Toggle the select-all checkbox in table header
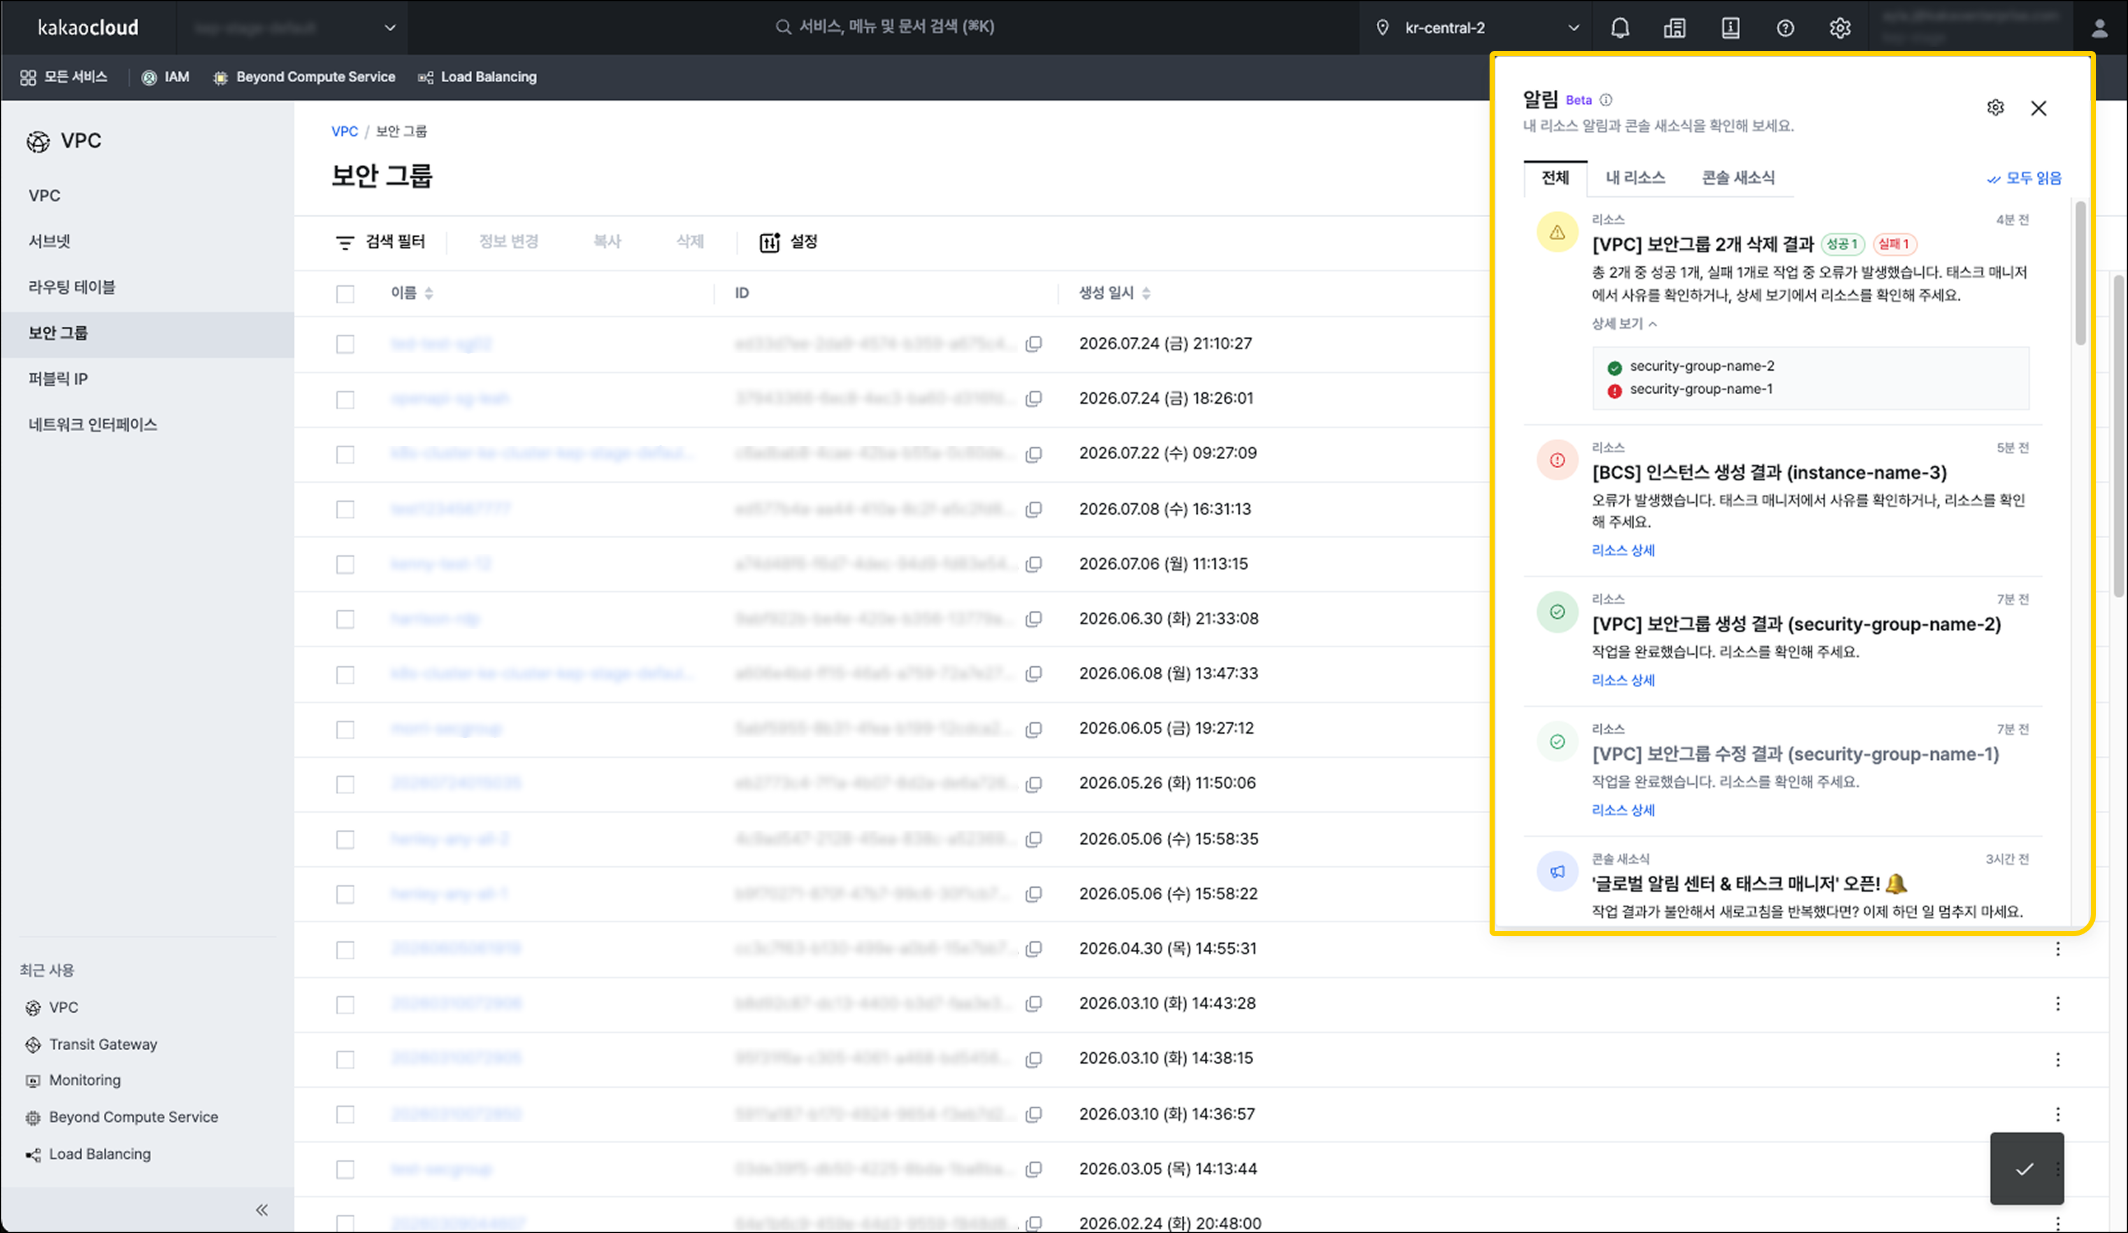 pyautogui.click(x=345, y=294)
